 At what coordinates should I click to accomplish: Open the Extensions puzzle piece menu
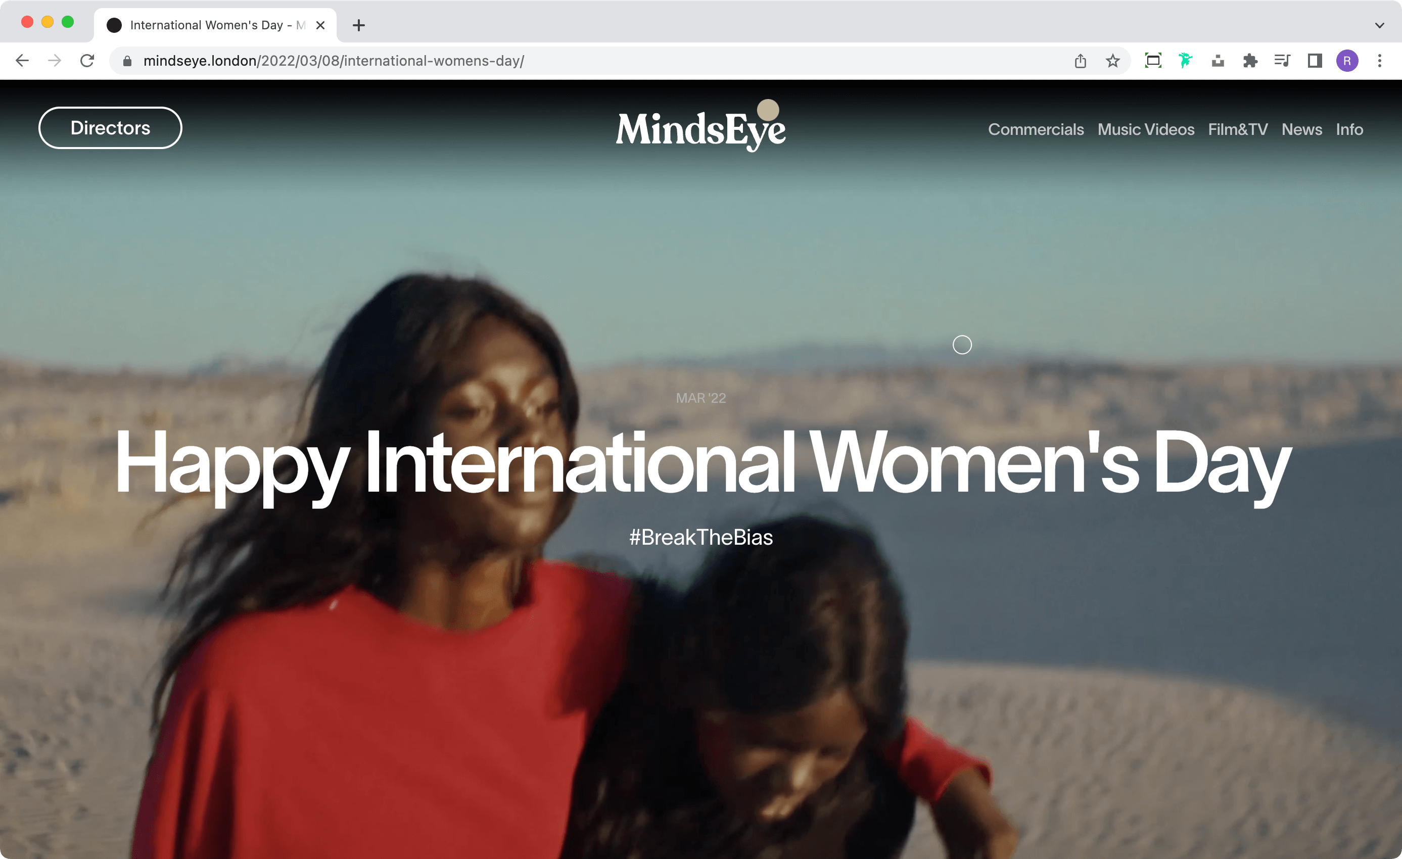[1249, 61]
